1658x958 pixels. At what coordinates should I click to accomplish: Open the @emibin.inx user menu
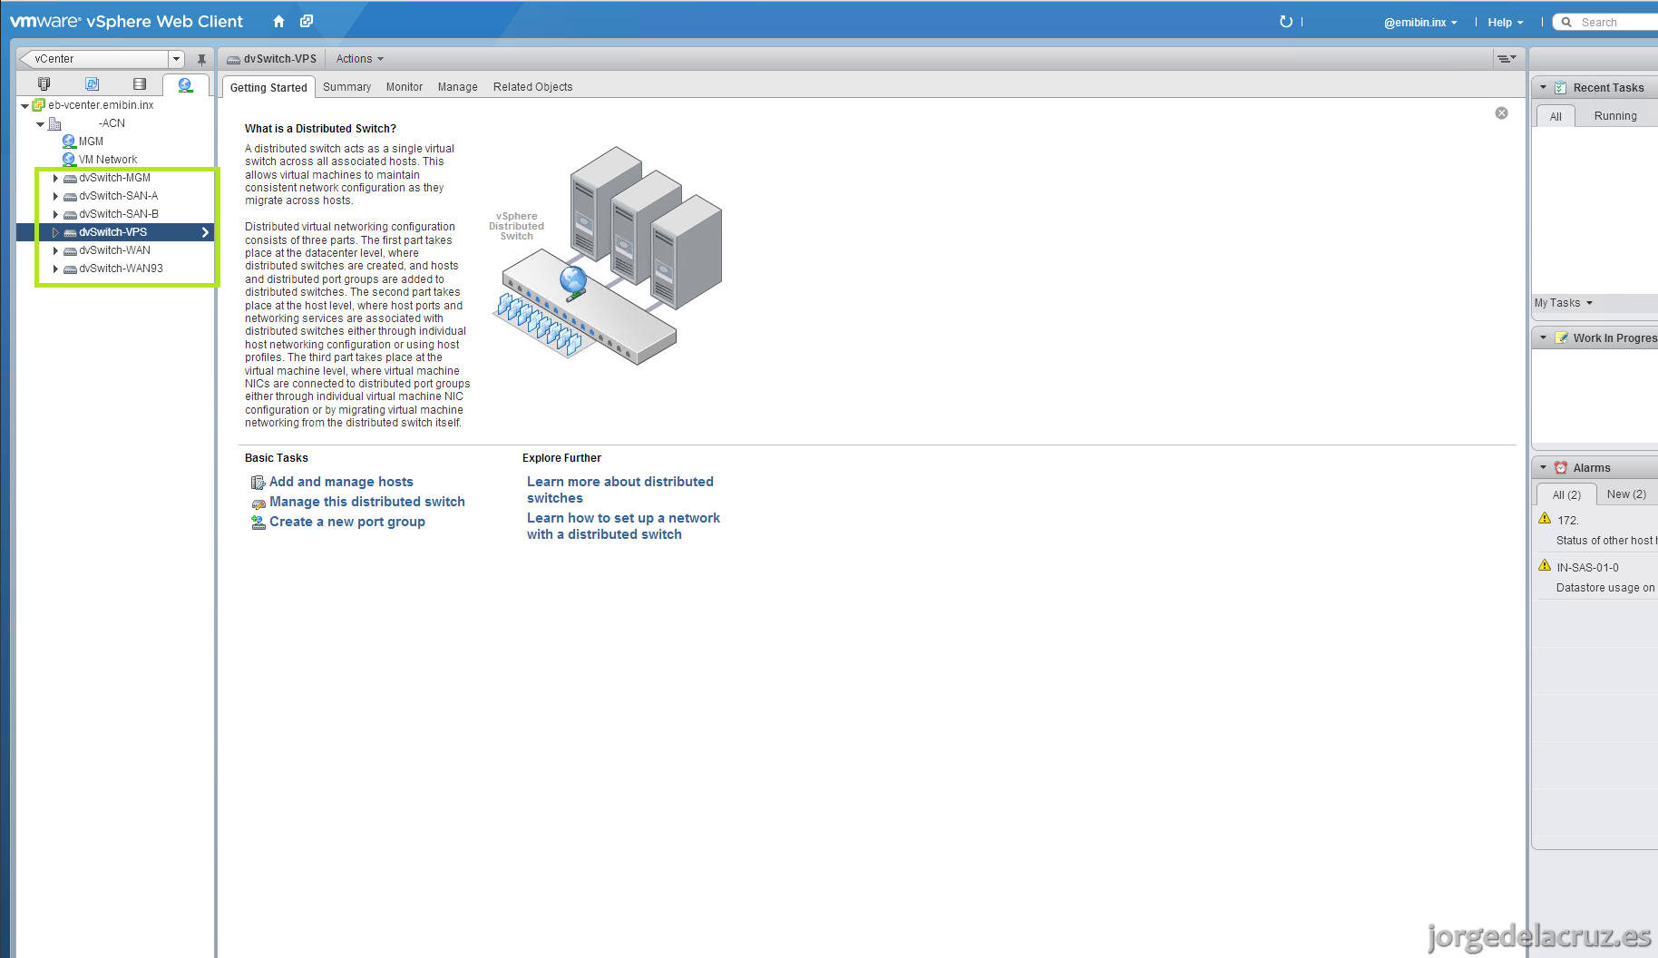click(1420, 23)
